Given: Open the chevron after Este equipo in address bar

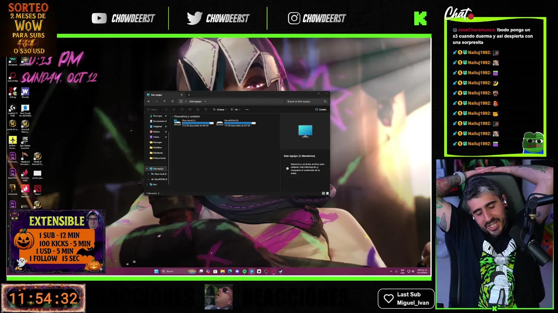Looking at the screenshot, I should coord(205,101).
